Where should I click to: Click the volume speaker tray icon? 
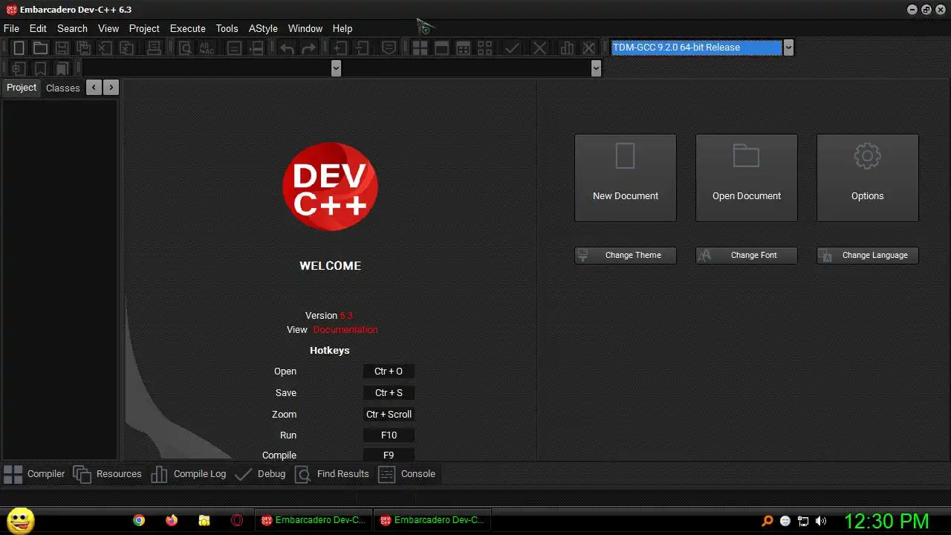[x=821, y=521]
